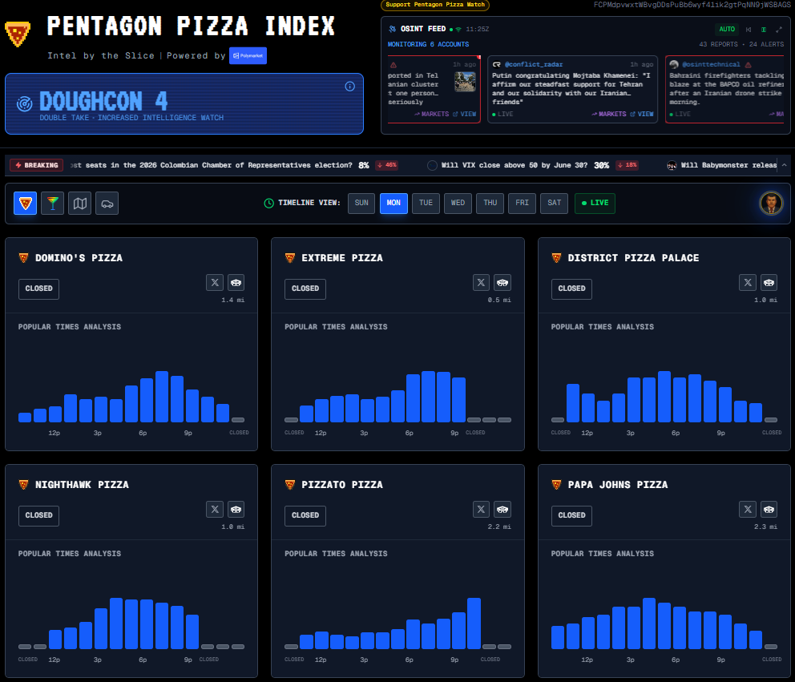Open MARKETS on Tel Aviv cluster post
The width and height of the screenshot is (795, 682).
[431, 114]
